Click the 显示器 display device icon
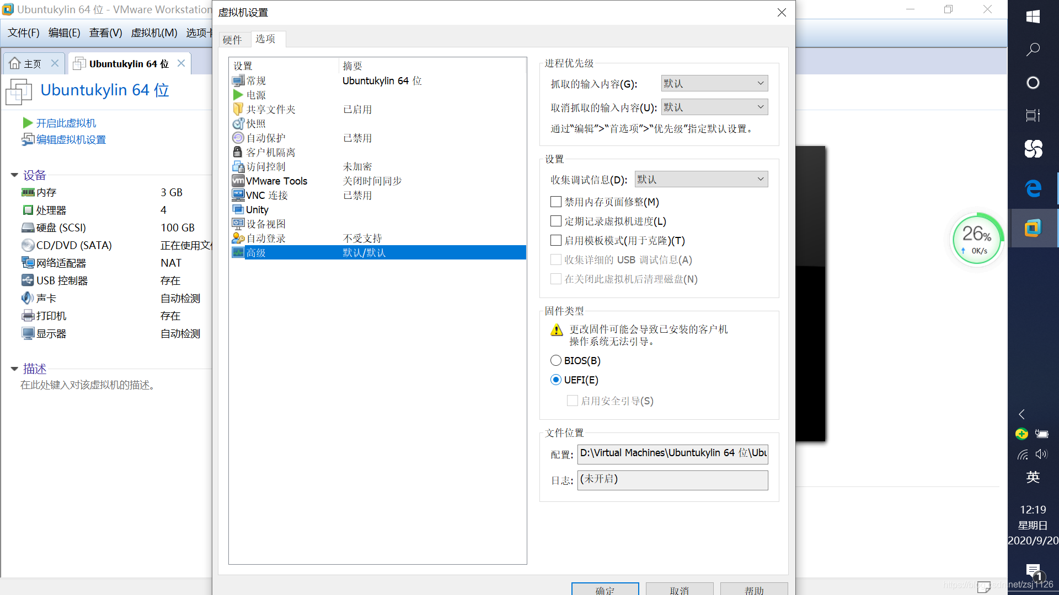The height and width of the screenshot is (595, 1059). 28,333
